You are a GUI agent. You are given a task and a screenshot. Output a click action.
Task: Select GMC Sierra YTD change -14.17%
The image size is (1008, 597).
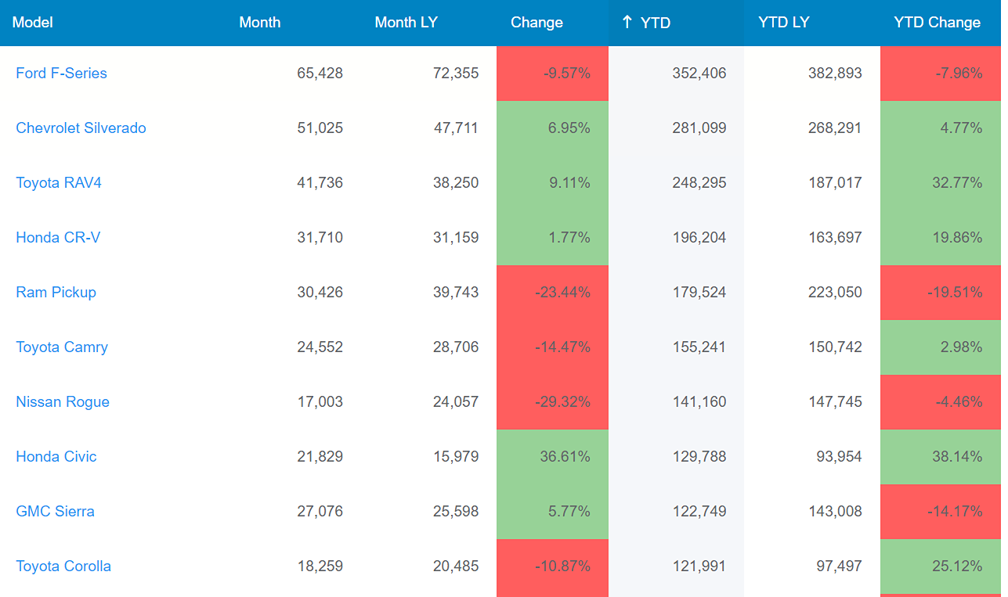[941, 512]
